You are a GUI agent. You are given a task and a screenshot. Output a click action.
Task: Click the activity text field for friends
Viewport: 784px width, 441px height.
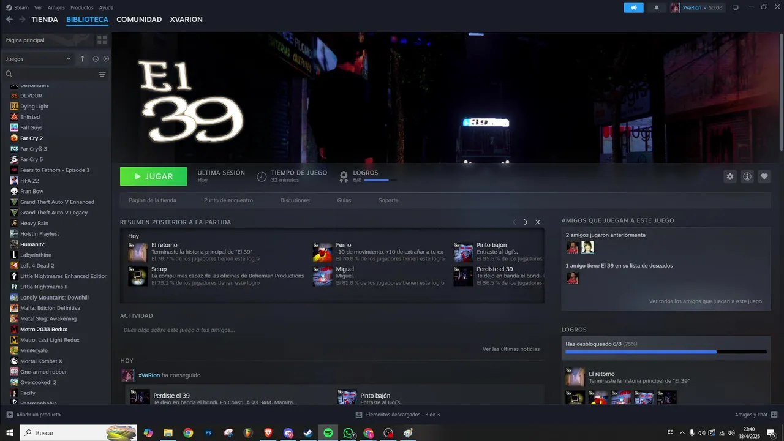tap(332, 330)
